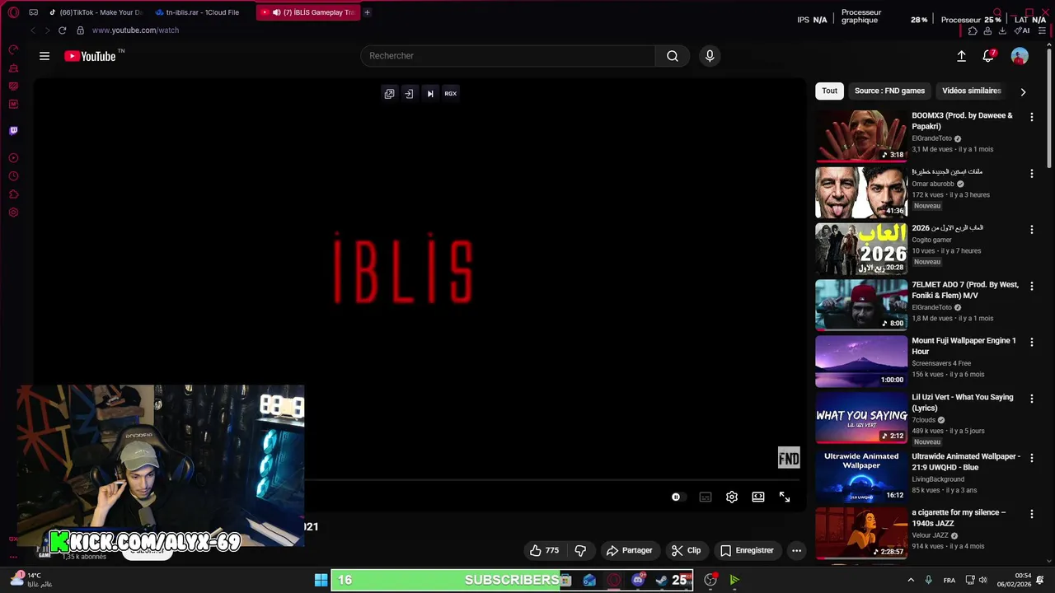Open Discord from the taskbar
Viewport: 1055px width, 593px height.
638,580
